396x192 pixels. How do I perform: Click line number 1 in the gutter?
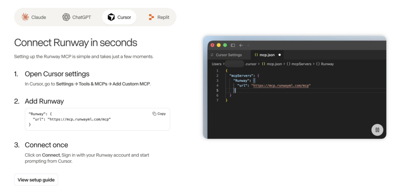click(x=217, y=71)
